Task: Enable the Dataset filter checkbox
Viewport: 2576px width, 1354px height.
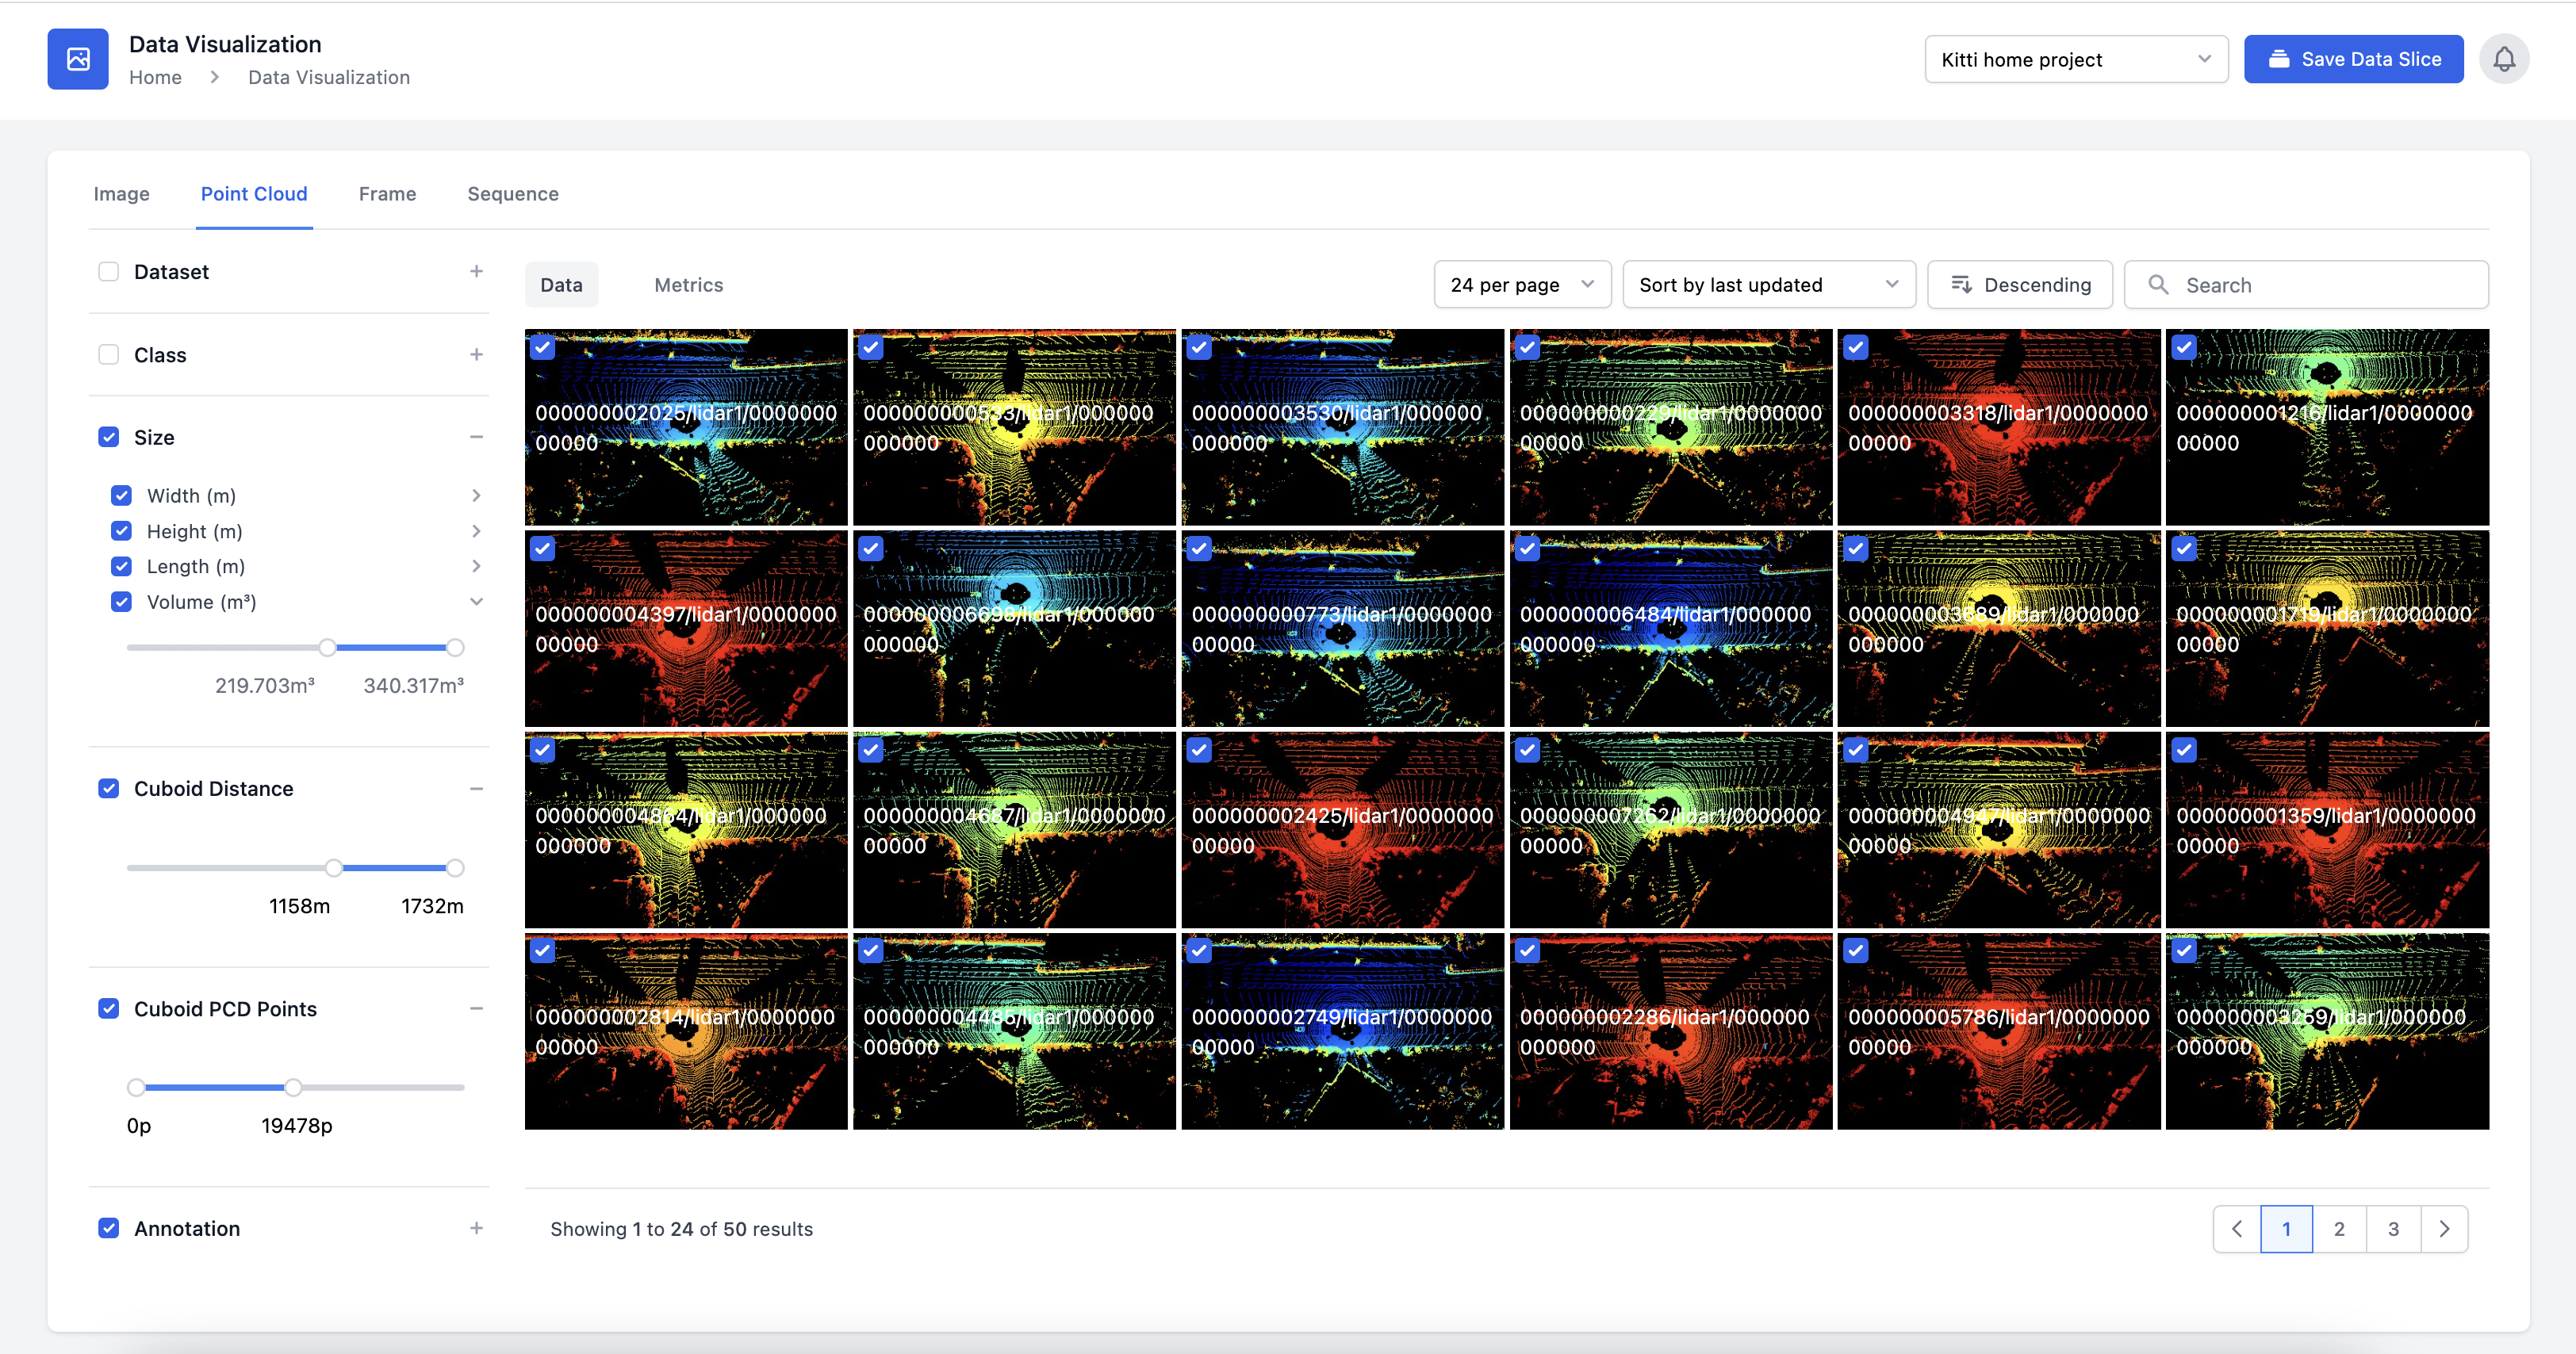Action: pos(109,272)
